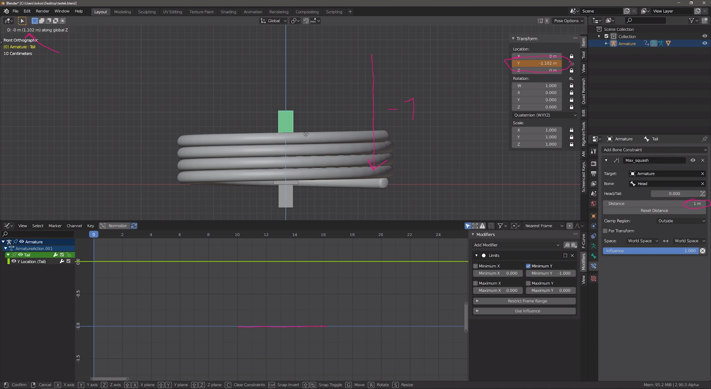The height and width of the screenshot is (389, 711).
Task: Open the Quaternion (WXYZ) rotation mode dropdown
Action: 544,115
